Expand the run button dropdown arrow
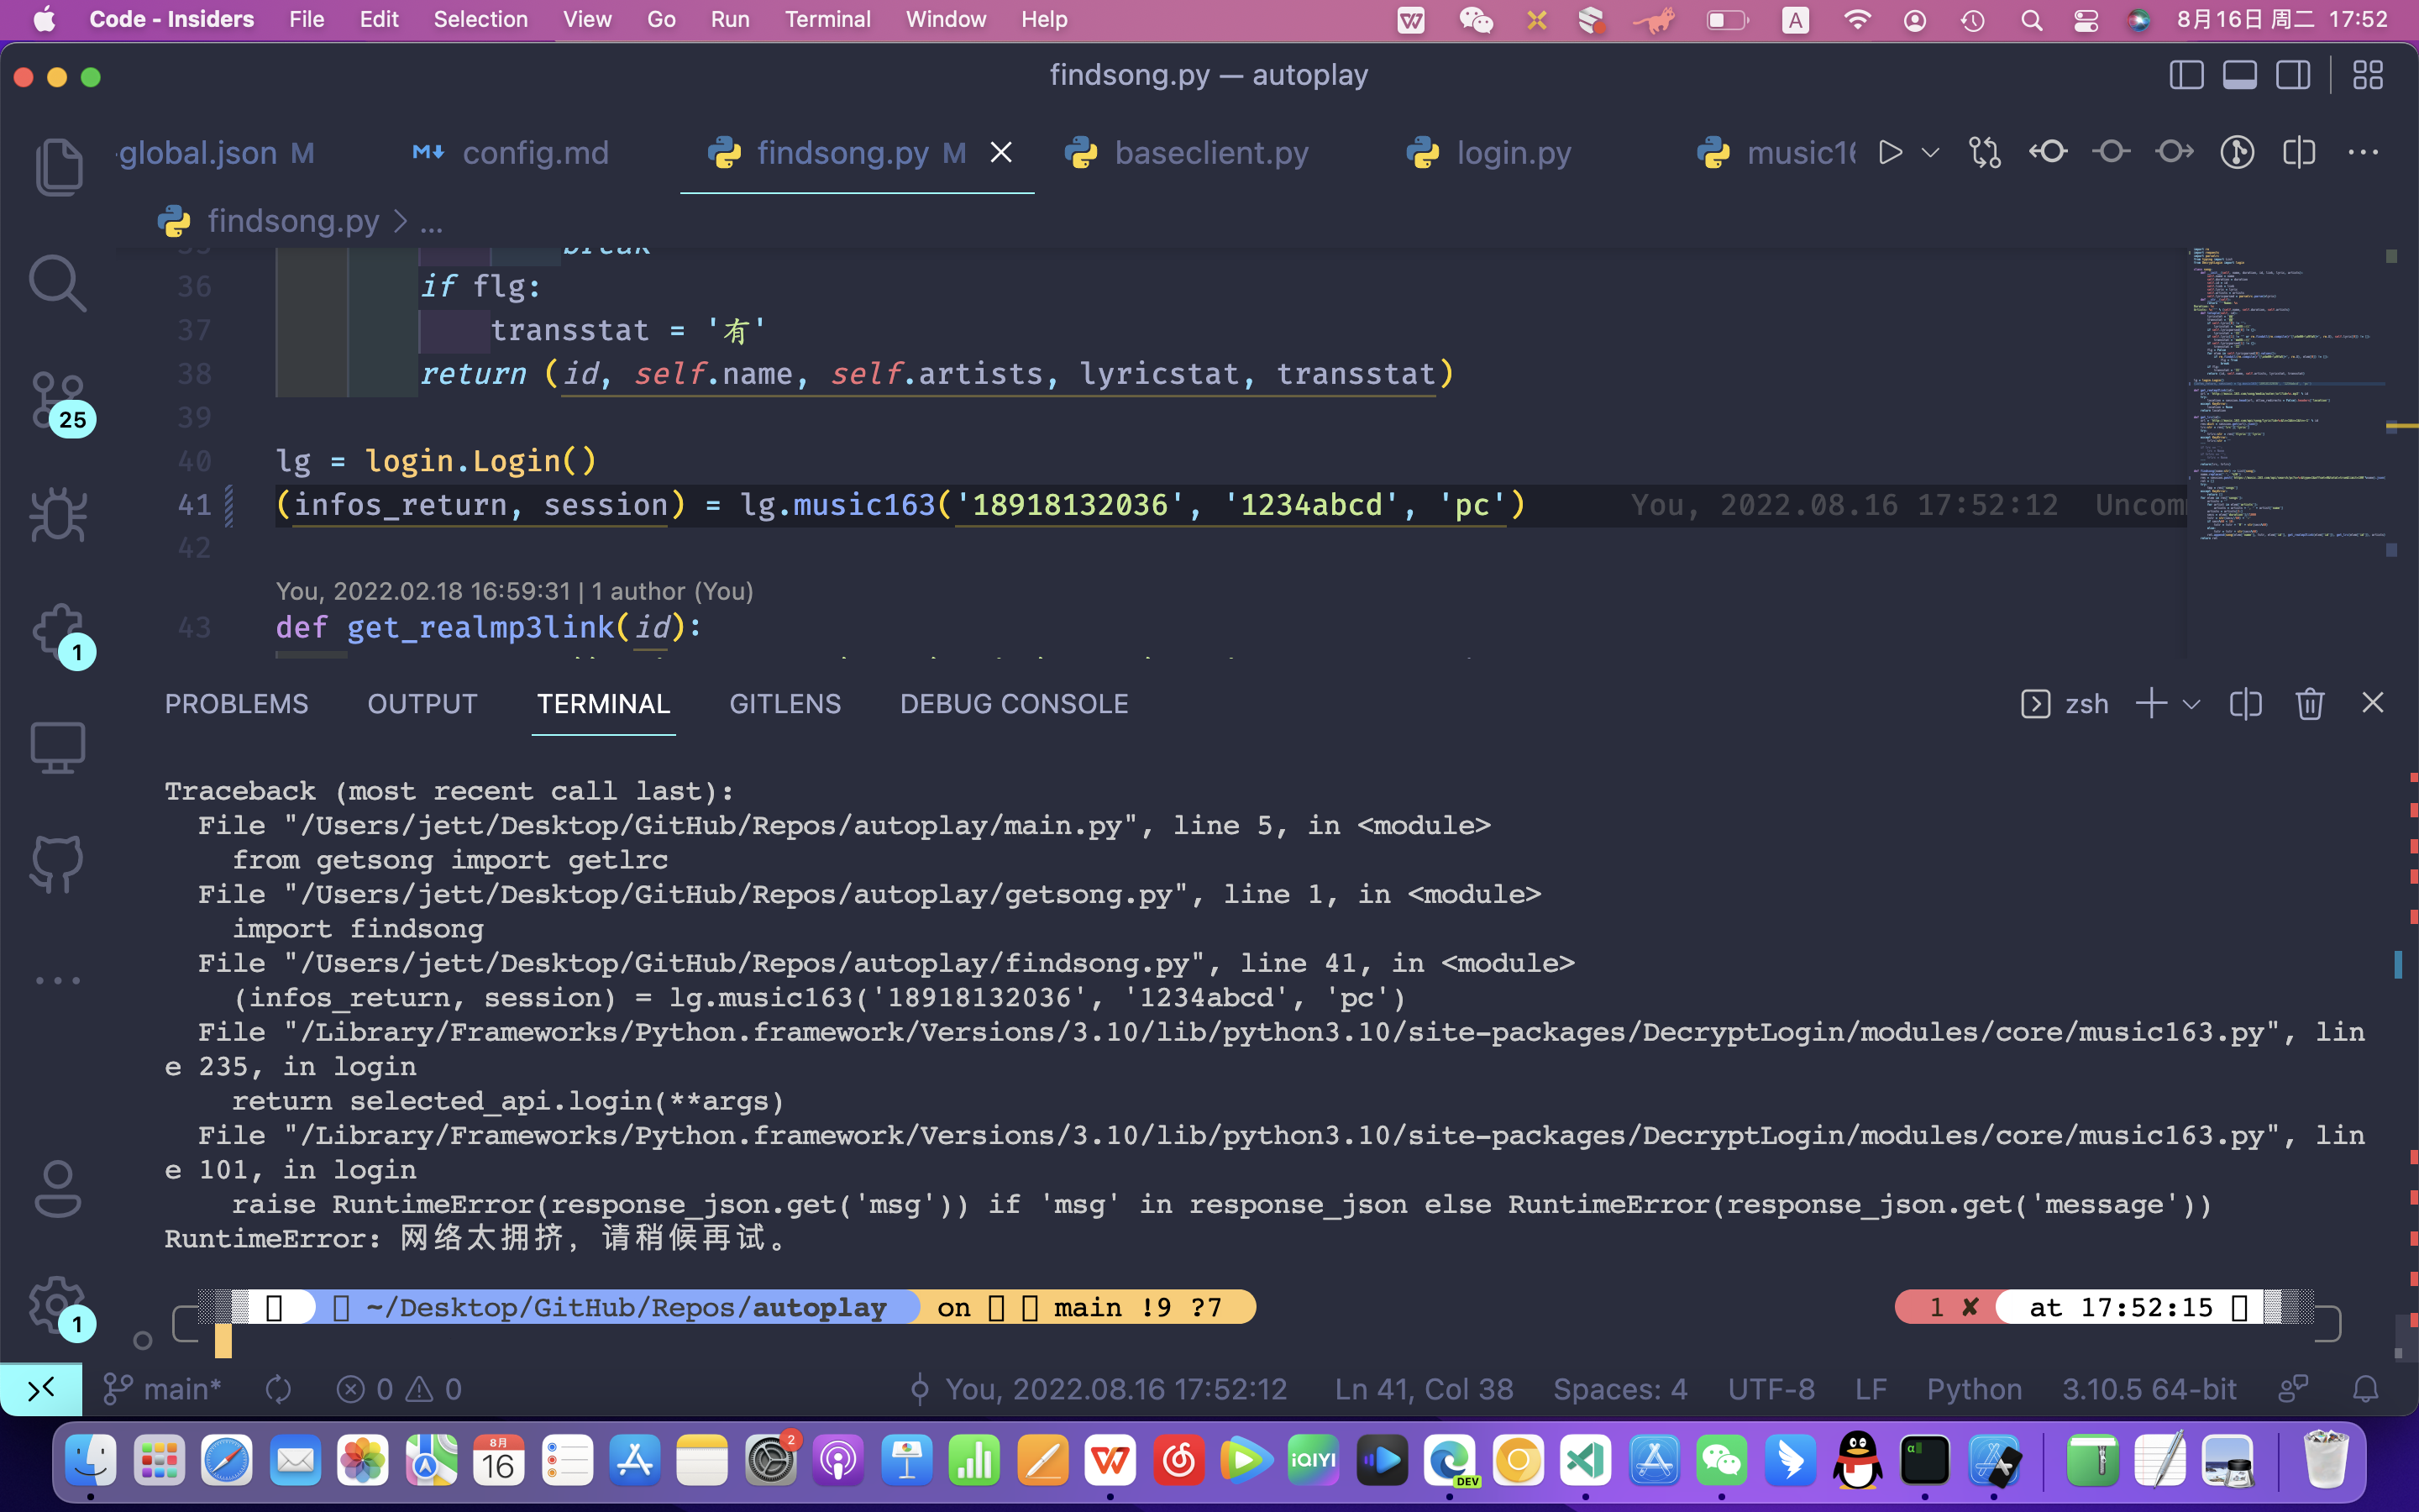This screenshot has height=1512, width=2419. click(1930, 153)
